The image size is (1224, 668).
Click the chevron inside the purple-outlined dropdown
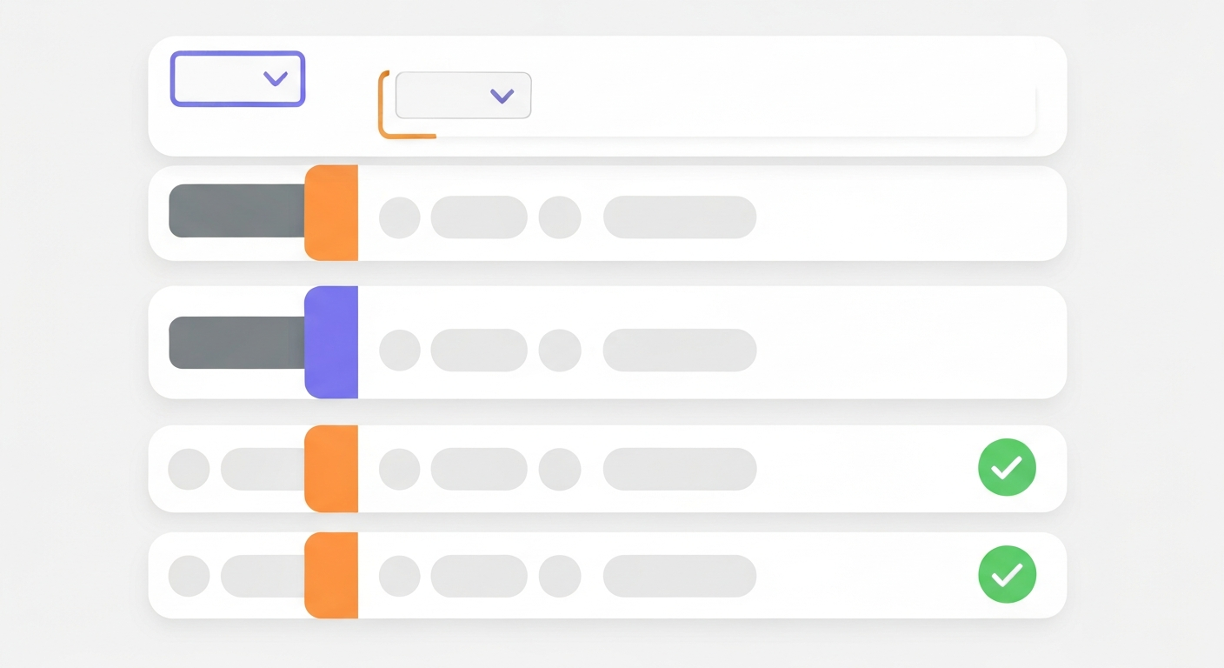(276, 79)
